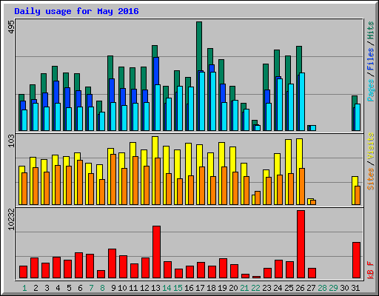Click day 11 on the x-axis
Screen dimensions: 379x296
pyautogui.click(x=133, y=288)
